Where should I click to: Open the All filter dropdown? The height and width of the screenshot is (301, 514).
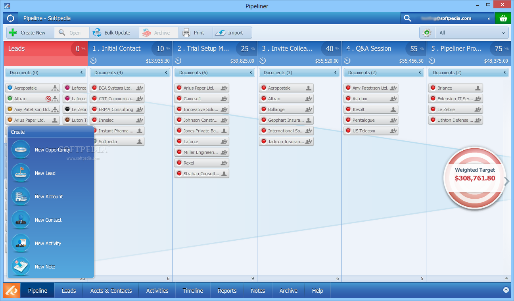click(472, 33)
